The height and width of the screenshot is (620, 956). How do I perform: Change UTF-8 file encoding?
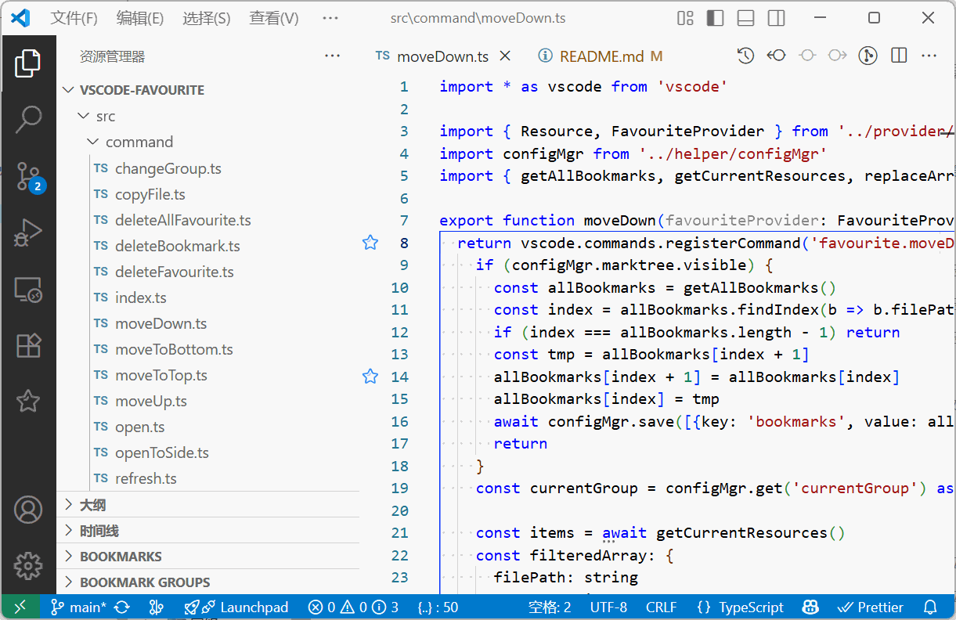pyautogui.click(x=608, y=607)
